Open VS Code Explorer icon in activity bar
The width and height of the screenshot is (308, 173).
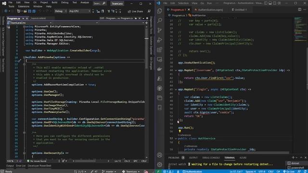coord(159,11)
